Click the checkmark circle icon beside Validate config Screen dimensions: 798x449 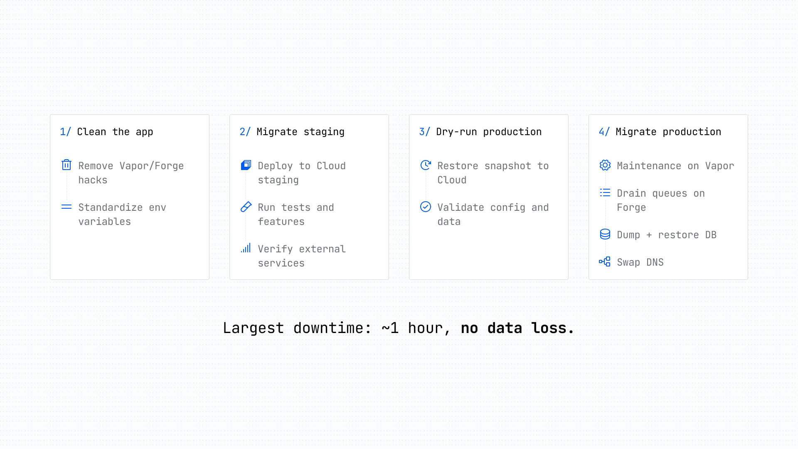pos(426,207)
